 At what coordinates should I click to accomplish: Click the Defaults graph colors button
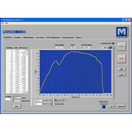click(x=121, y=106)
